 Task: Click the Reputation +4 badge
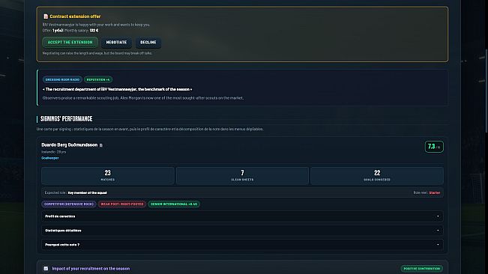[98, 79]
